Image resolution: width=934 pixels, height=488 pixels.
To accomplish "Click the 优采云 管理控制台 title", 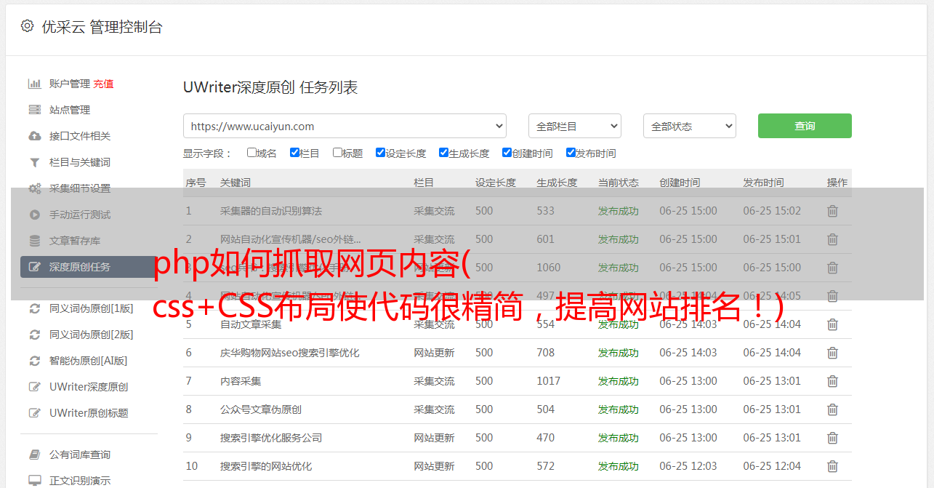I will coord(102,27).
